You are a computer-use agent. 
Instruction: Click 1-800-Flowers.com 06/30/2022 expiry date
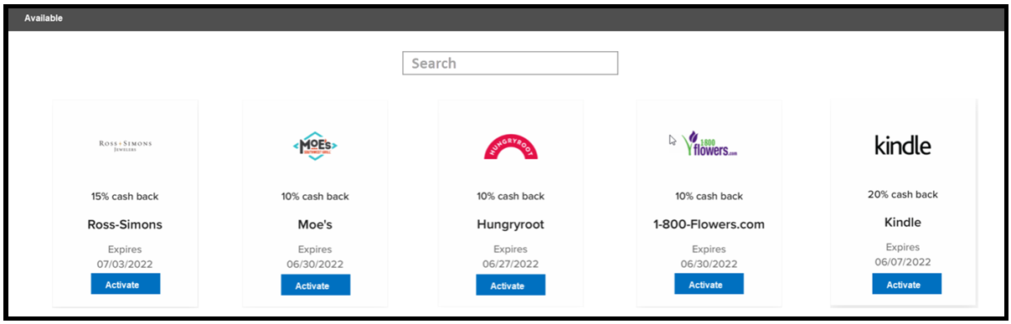[x=709, y=264]
